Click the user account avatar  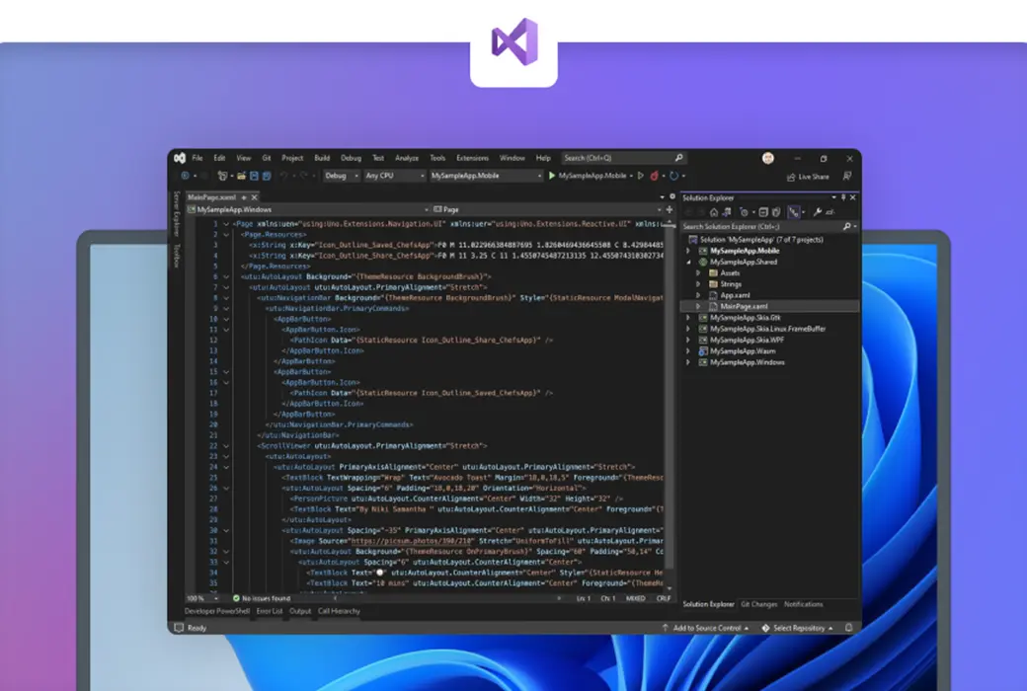pos(768,158)
